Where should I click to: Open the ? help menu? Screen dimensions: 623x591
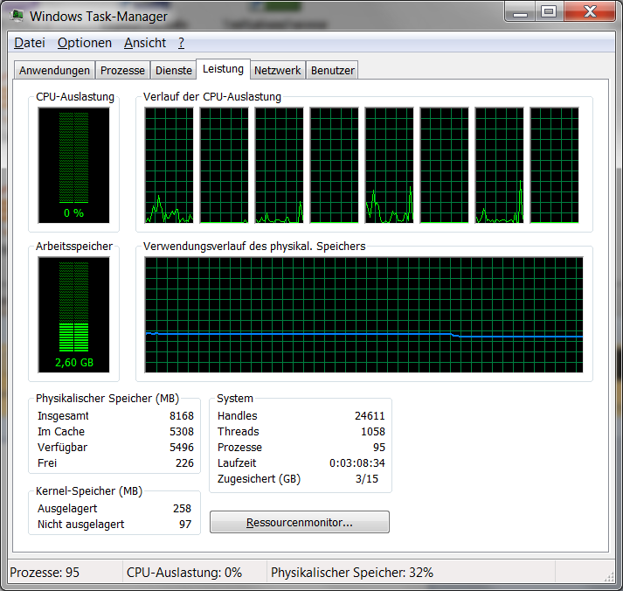[181, 43]
